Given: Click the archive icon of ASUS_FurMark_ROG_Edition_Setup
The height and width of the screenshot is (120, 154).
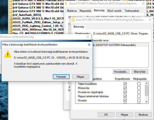Looking at the screenshot, I should tap(11, 22).
